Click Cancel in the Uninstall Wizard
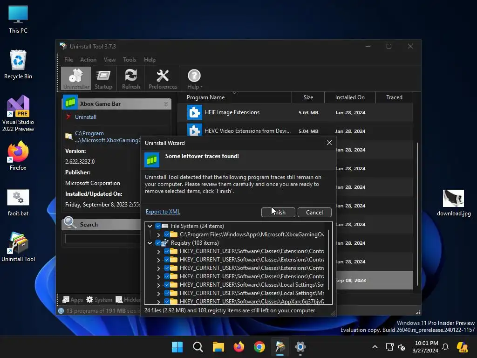This screenshot has width=477, height=358. (314, 212)
